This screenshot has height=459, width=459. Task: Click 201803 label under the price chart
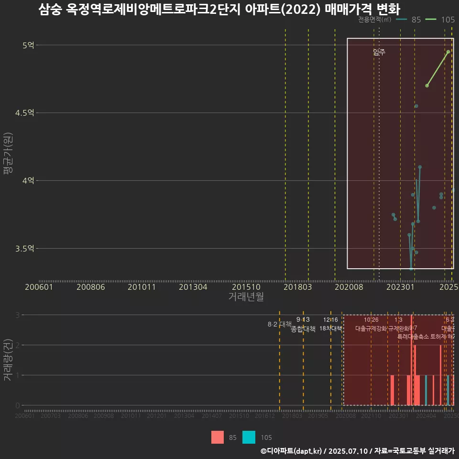coord(297,287)
